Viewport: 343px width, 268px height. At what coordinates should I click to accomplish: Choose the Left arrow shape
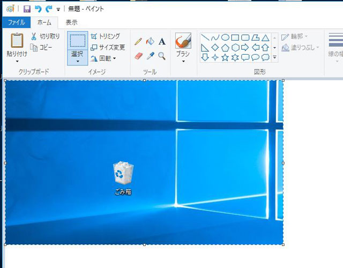[255, 48]
